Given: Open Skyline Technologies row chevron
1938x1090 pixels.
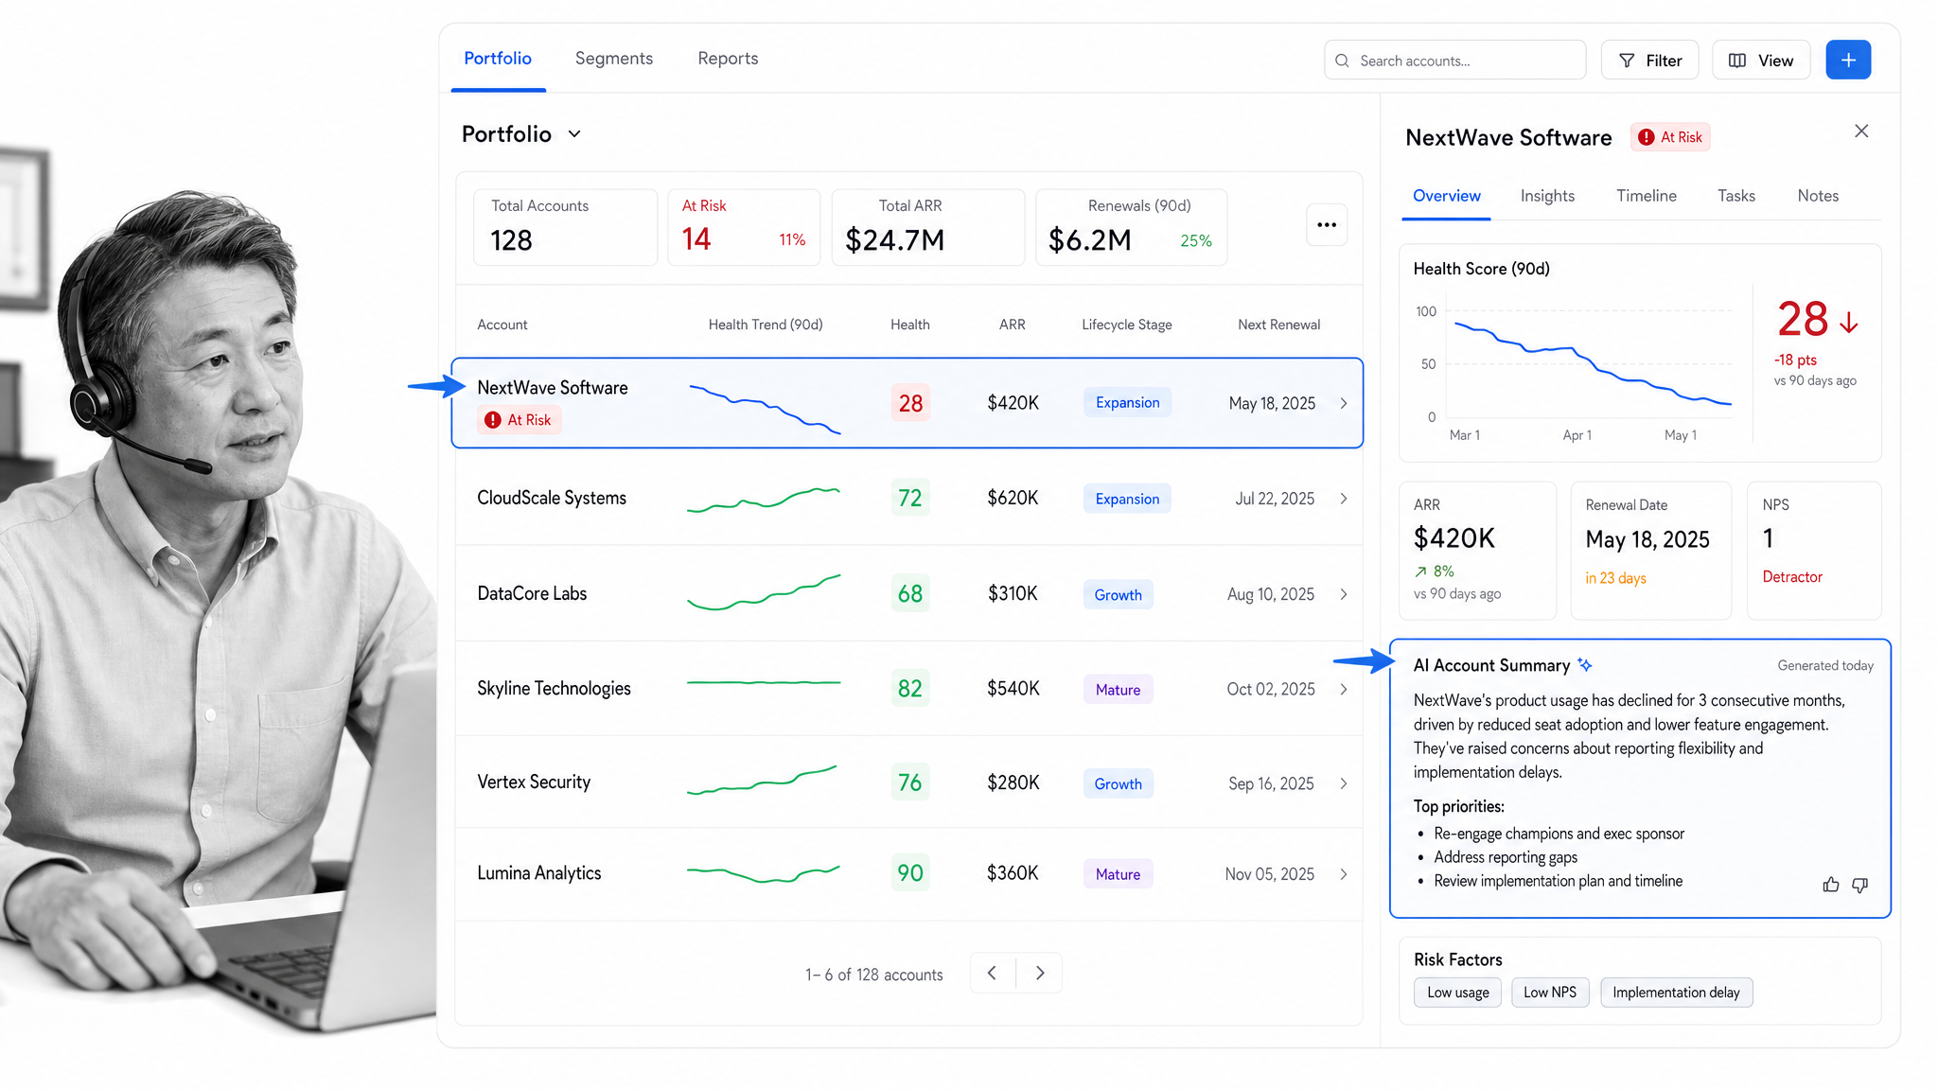Looking at the screenshot, I should pyautogui.click(x=1344, y=689).
